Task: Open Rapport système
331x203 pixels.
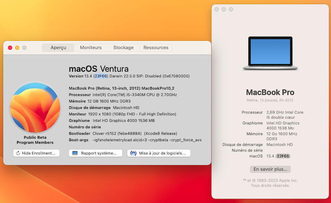Action: tap(96, 153)
